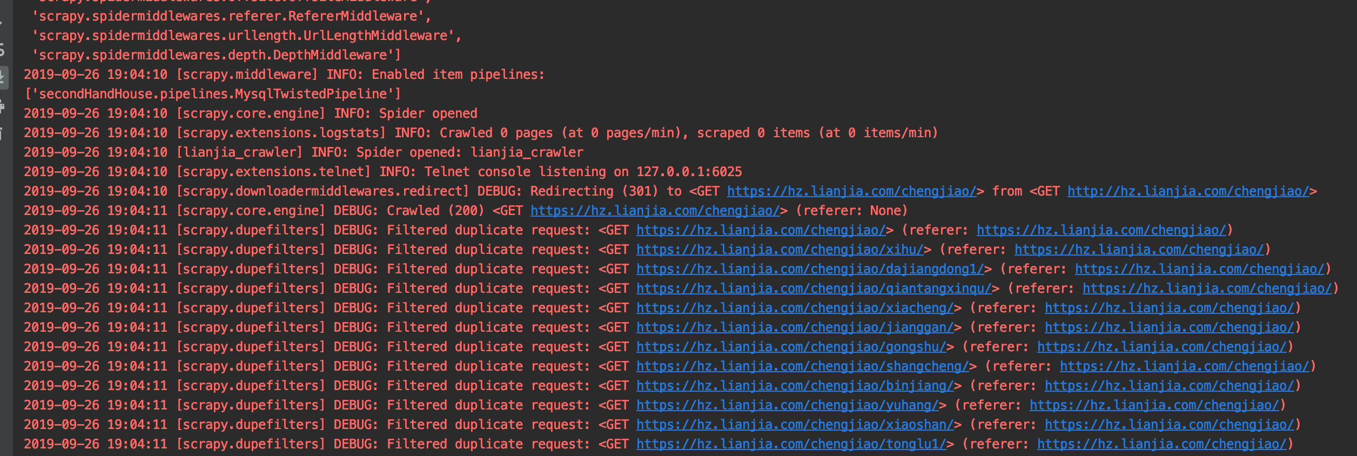Click the Print console output icon

[x=2, y=106]
